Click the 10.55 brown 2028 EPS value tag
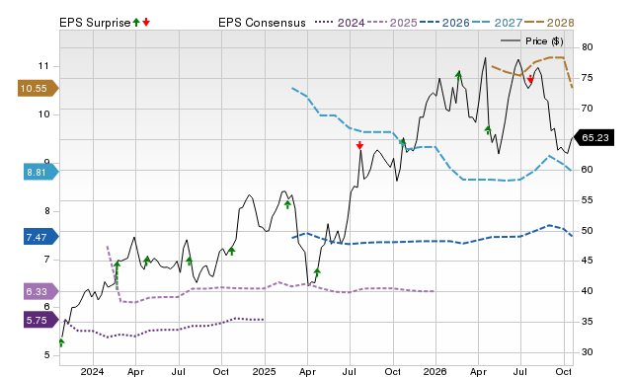 [38, 88]
